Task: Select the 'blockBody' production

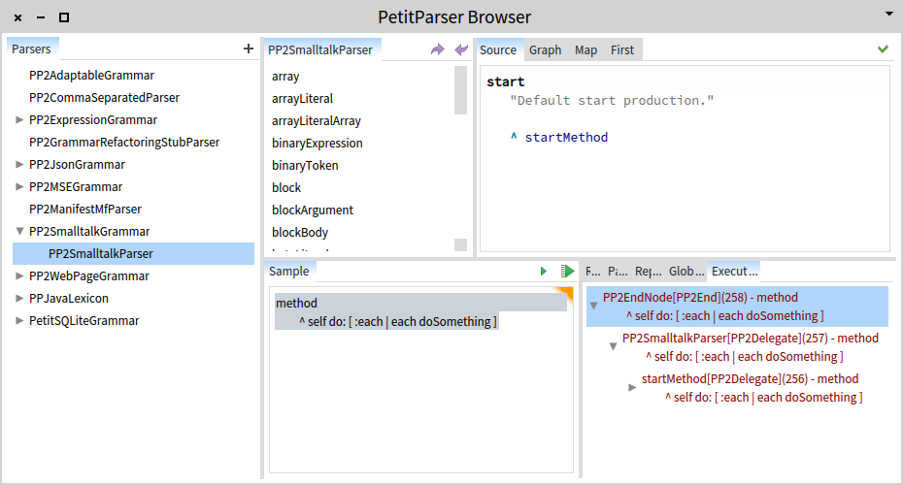Action: point(300,233)
